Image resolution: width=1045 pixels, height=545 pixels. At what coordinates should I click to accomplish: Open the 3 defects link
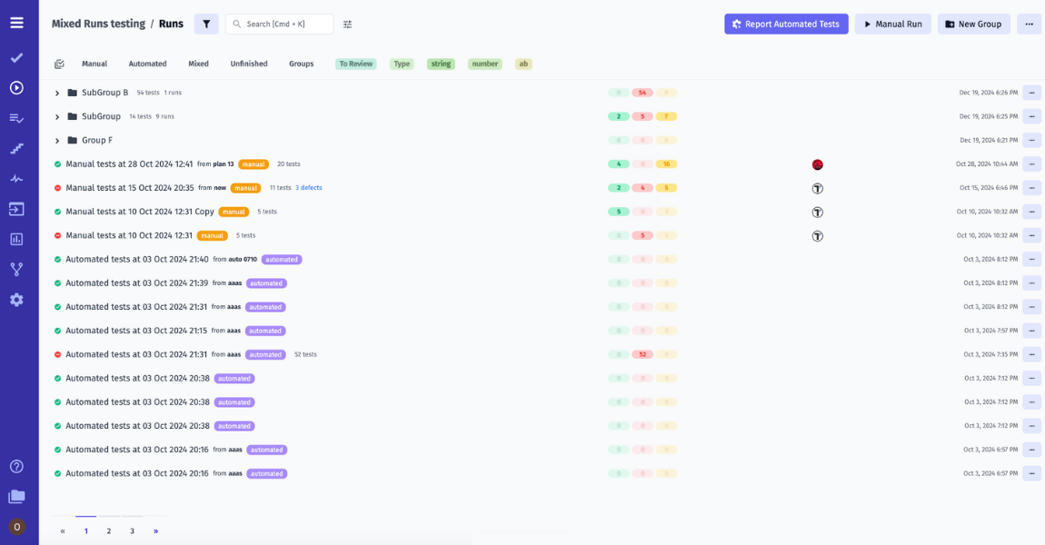(308, 188)
